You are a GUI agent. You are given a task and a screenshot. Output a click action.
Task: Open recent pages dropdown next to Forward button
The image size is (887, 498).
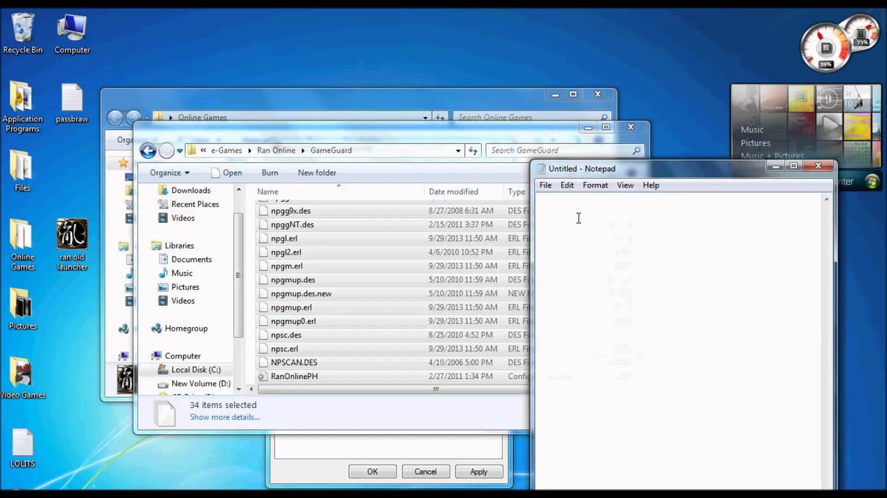click(179, 150)
